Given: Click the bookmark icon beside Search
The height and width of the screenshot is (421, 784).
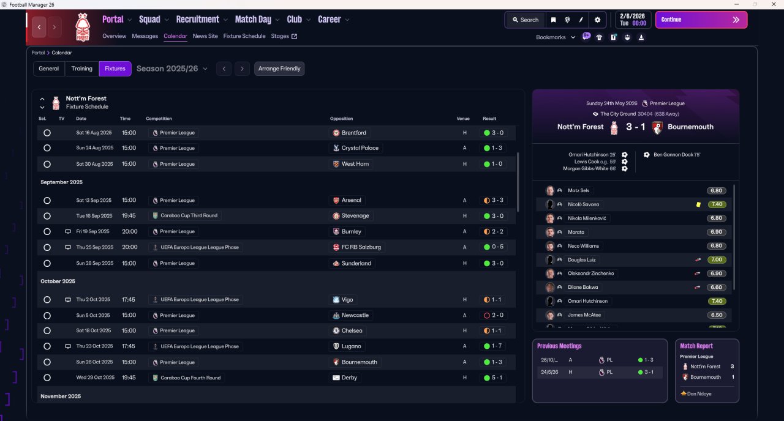Looking at the screenshot, I should (553, 20).
